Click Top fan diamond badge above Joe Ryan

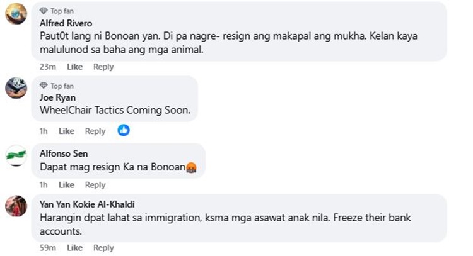click(44, 86)
